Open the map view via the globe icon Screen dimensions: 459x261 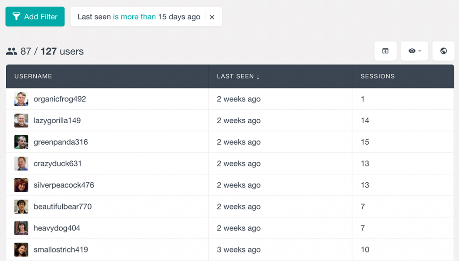coord(443,51)
